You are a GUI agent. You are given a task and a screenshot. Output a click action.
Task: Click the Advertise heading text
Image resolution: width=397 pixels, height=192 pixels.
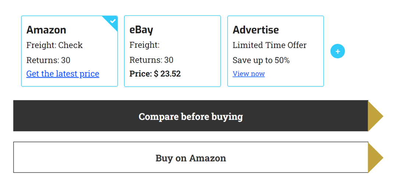[x=255, y=30]
